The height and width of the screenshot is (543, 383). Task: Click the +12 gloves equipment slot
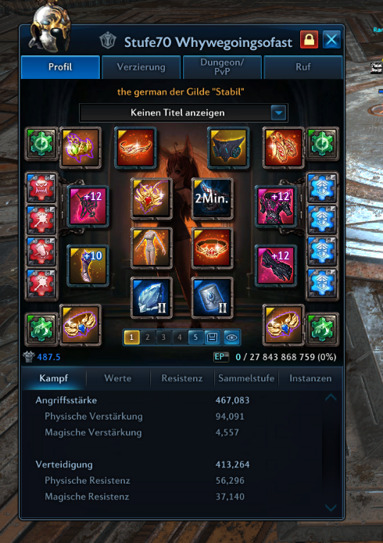click(x=276, y=266)
